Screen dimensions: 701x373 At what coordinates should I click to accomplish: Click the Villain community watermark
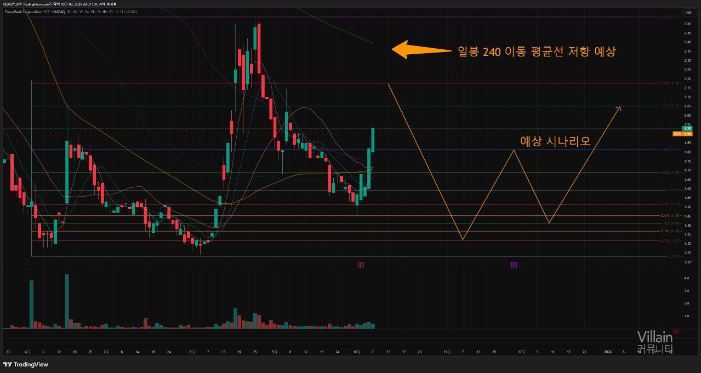pyautogui.click(x=654, y=342)
